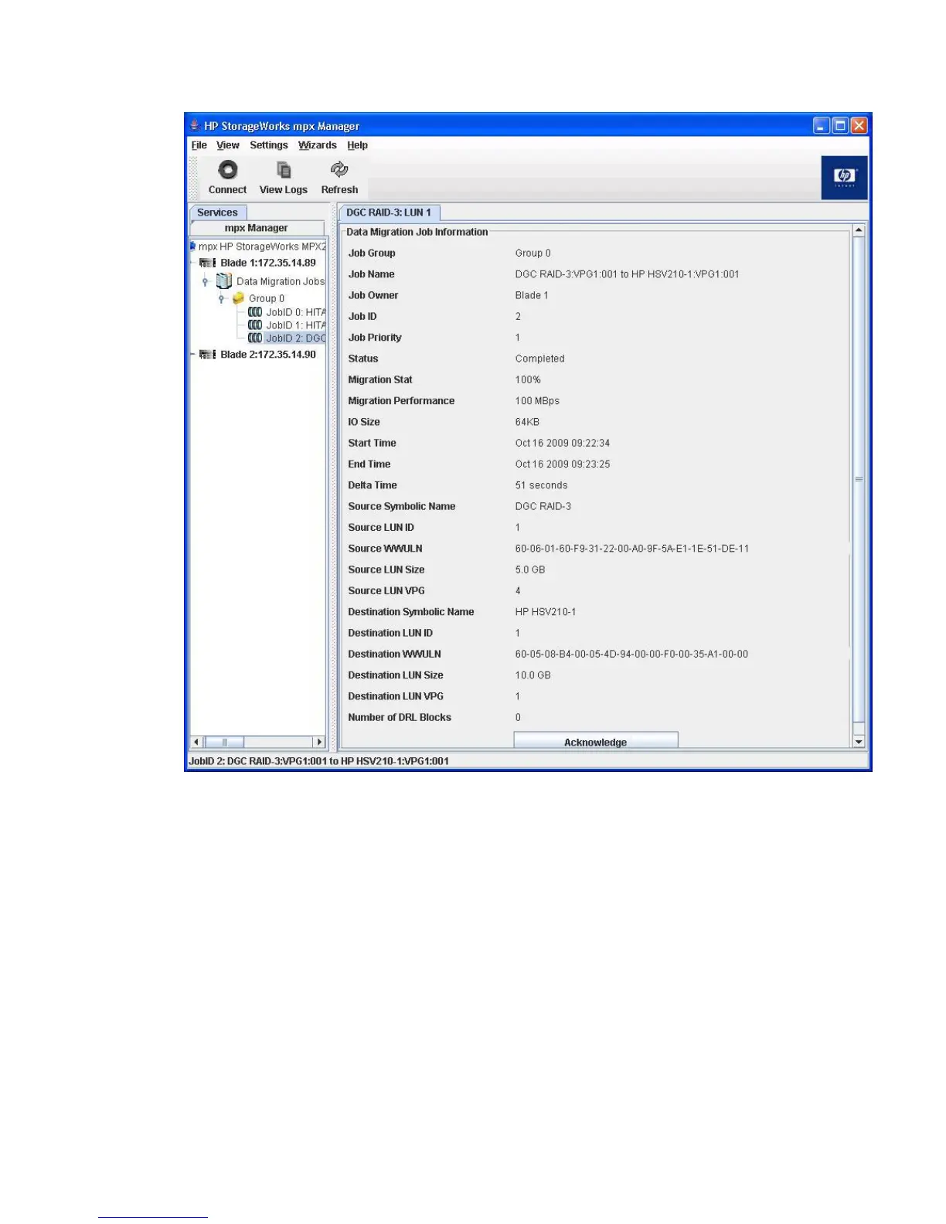Click the 'Number of DRL Blocks' label
946x1224 pixels.
pos(400,718)
